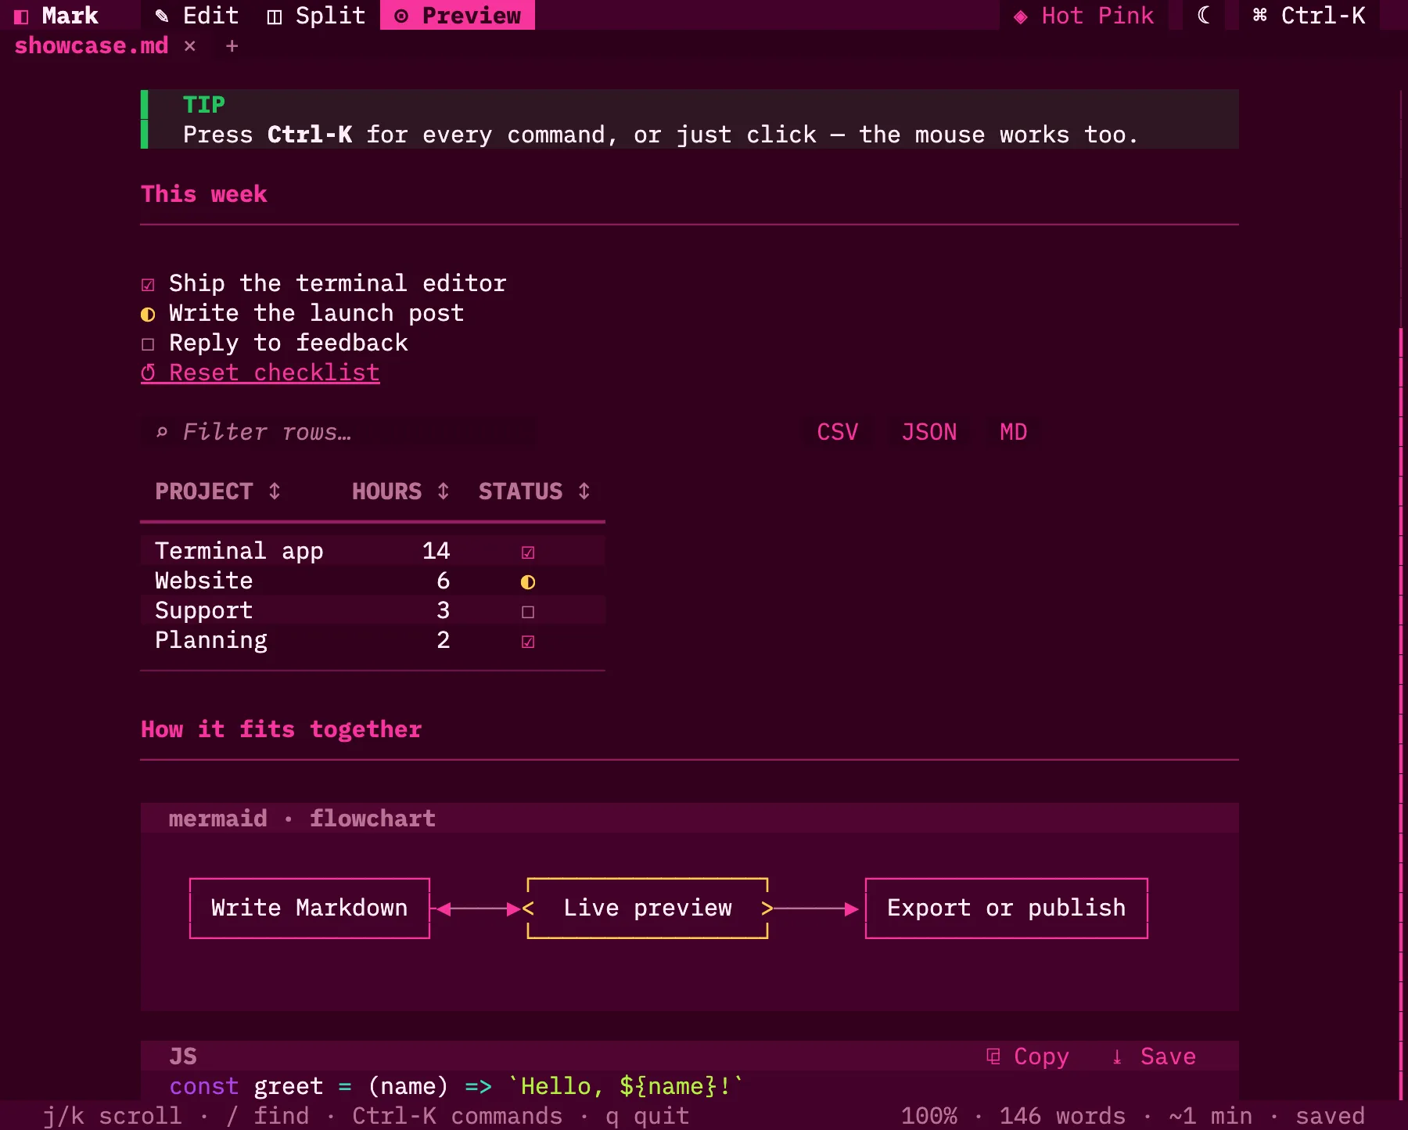This screenshot has width=1408, height=1130.
Task: Click the Mark app logo icon
Action: coord(21,16)
